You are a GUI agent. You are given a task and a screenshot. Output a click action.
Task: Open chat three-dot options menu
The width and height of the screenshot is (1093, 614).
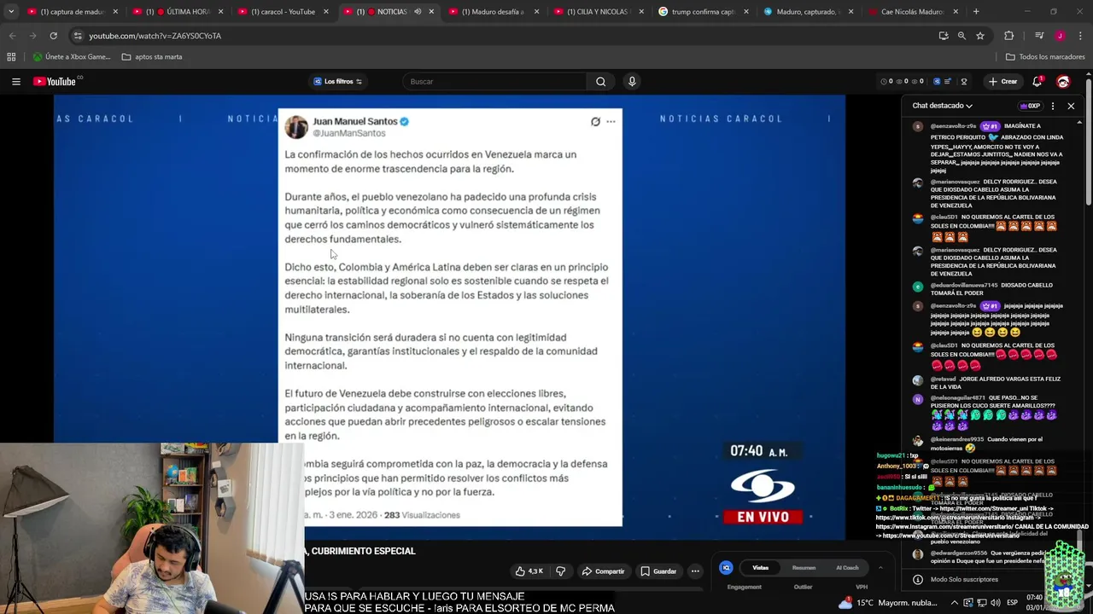click(1053, 106)
